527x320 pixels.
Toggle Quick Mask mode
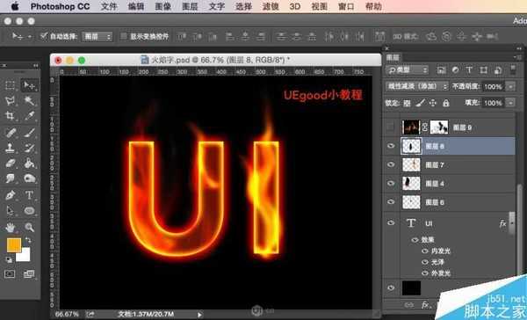coord(10,274)
